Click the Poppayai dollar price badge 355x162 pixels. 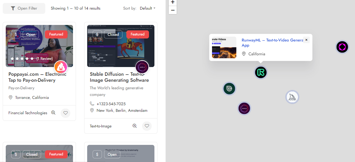pyautogui.click(x=16, y=35)
